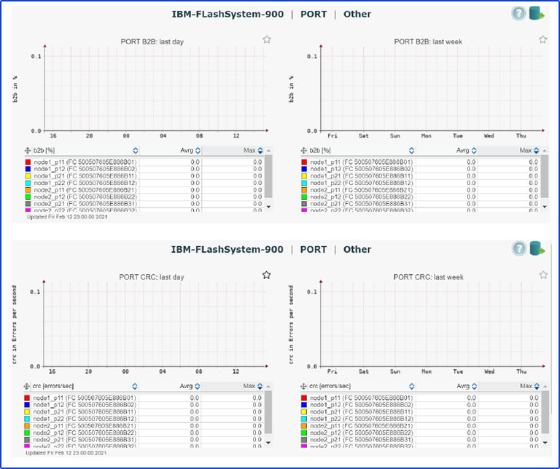Toggle favorite star on PORT CRC: last day
Image resolution: width=560 pixels, height=469 pixels.
tap(266, 275)
